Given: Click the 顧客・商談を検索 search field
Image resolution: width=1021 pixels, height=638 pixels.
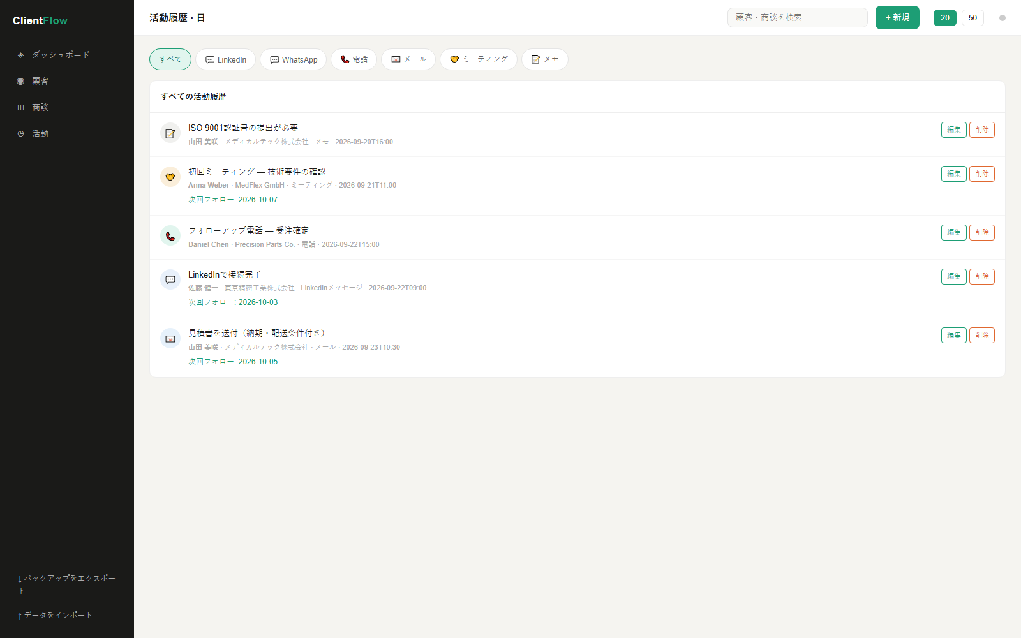Looking at the screenshot, I should click(798, 18).
